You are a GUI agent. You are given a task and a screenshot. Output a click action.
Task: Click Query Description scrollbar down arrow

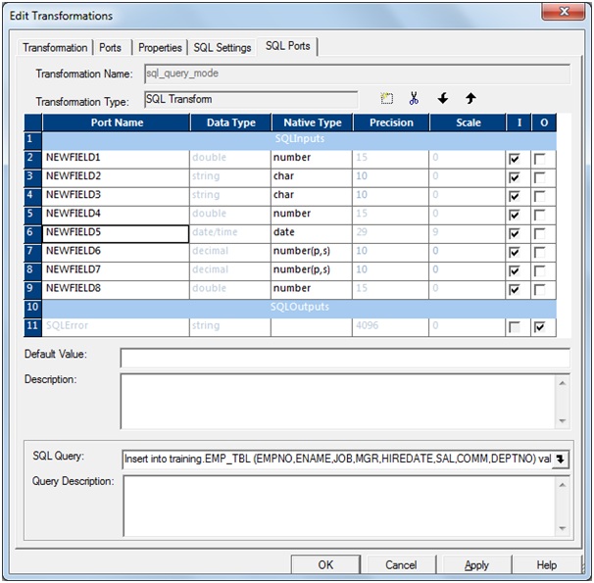563,528
